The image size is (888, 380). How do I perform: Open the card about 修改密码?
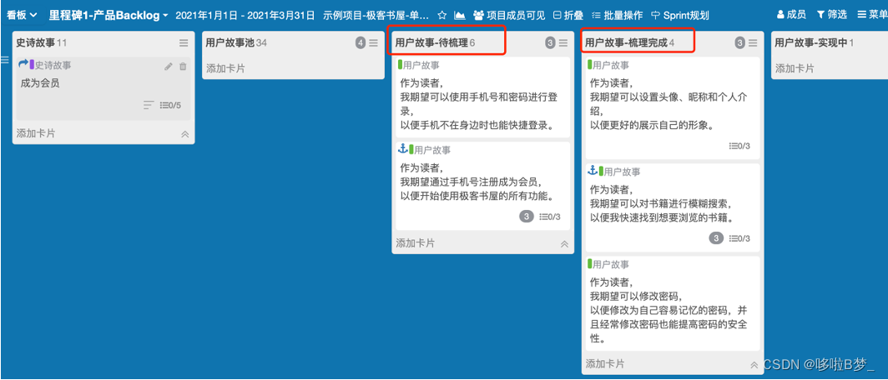[672, 304]
